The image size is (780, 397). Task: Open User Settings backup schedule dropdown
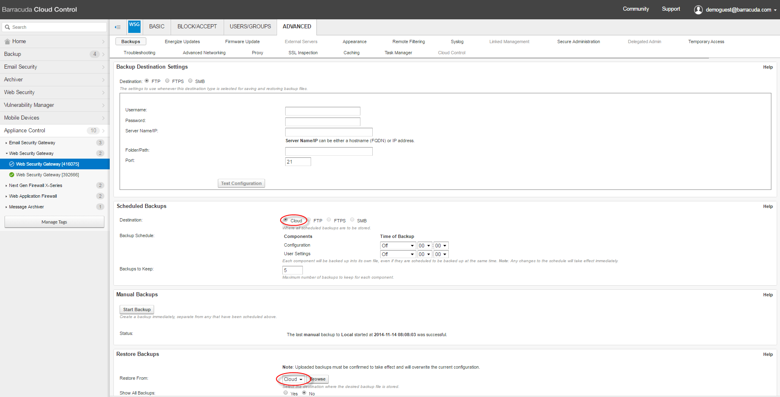point(398,254)
